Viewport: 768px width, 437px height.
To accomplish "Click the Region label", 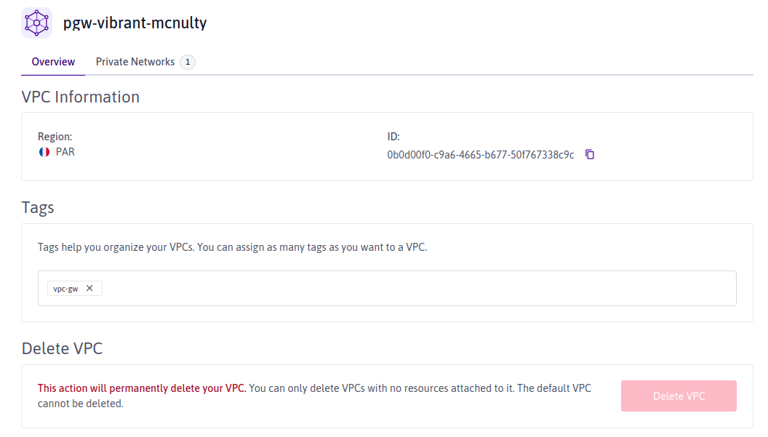I will (55, 137).
